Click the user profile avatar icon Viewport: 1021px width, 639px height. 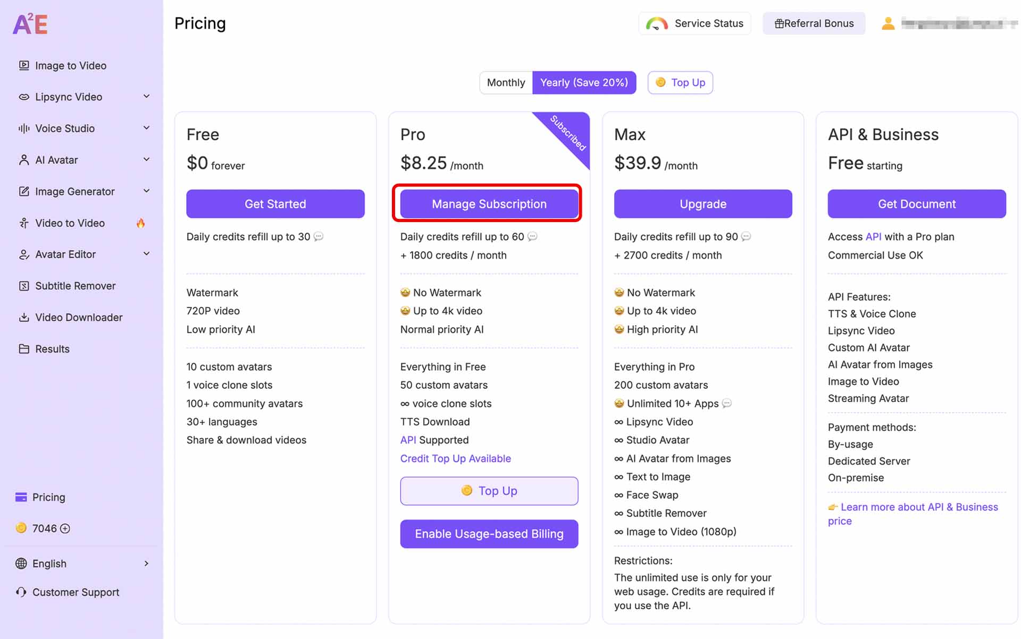tap(888, 23)
